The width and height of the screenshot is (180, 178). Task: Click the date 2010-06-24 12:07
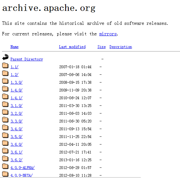(x=75, y=98)
